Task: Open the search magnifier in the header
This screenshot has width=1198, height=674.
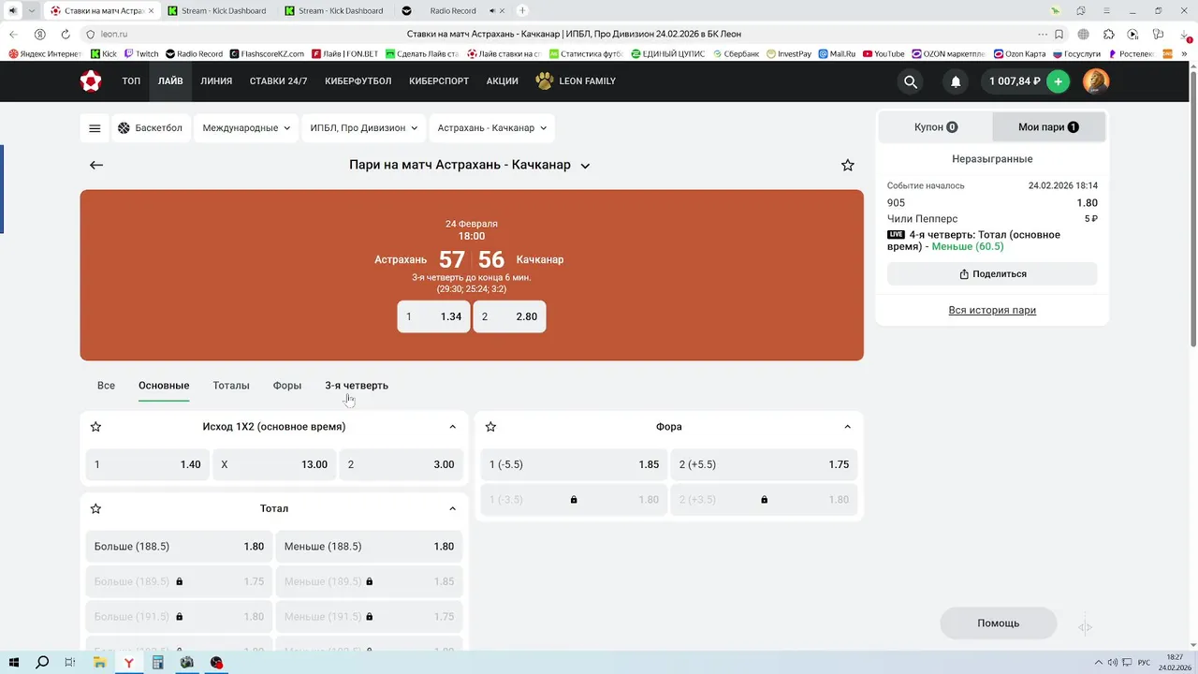Action: [x=911, y=81]
